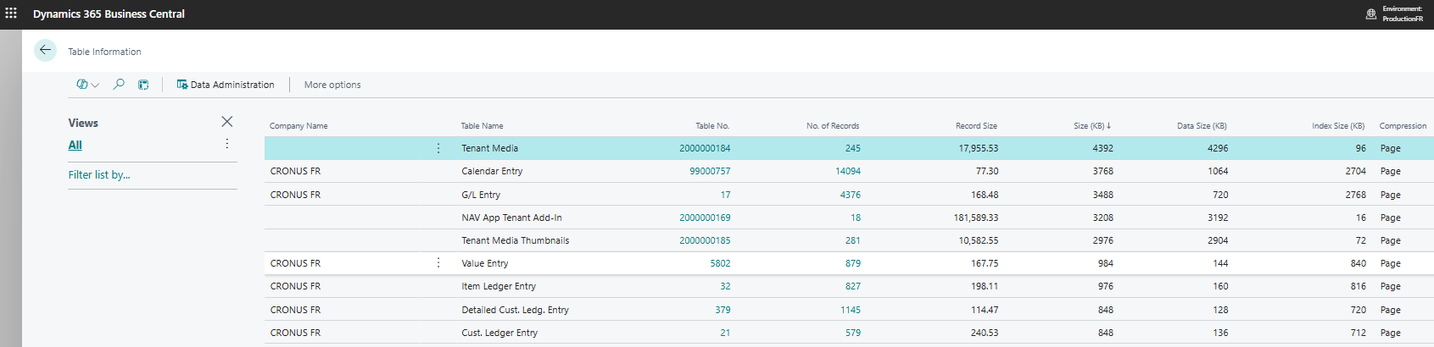Click the Compression column header
1434x347 pixels.
point(1403,126)
